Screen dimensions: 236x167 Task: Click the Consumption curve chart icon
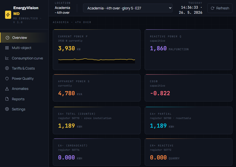click(7, 58)
